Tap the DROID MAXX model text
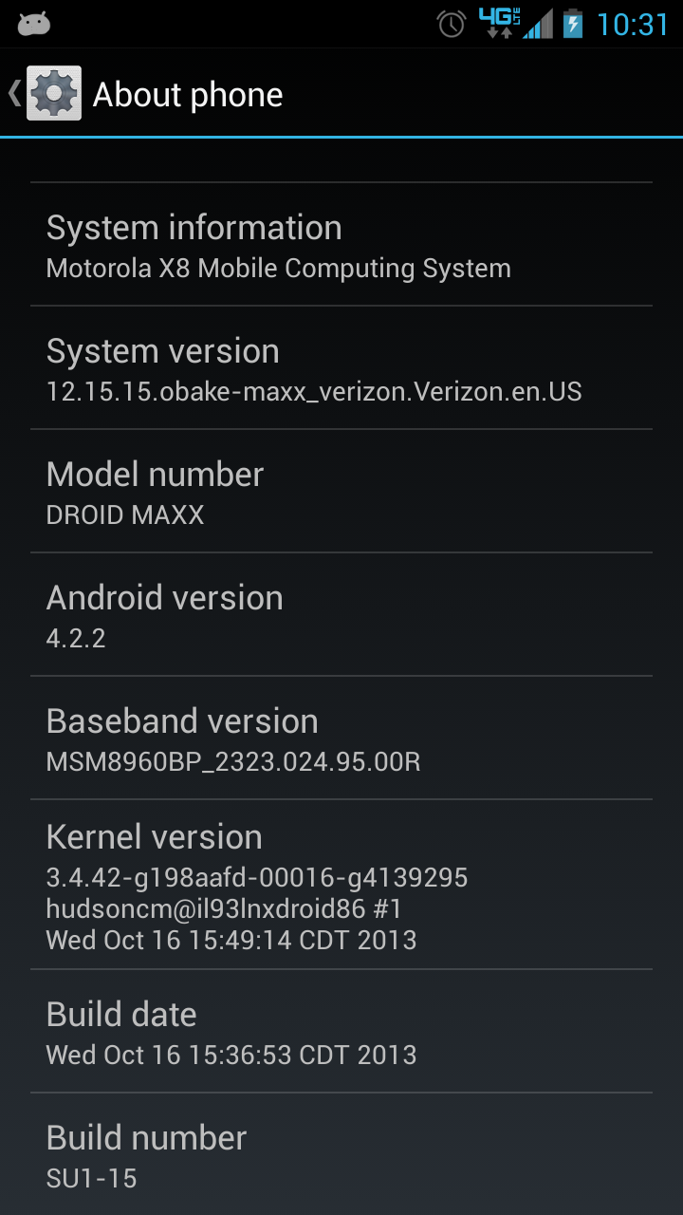The image size is (683, 1215). tap(125, 514)
